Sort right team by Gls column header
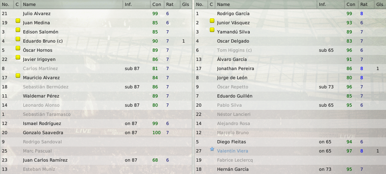Screen dimensions: 386x174 (x=380, y=4)
